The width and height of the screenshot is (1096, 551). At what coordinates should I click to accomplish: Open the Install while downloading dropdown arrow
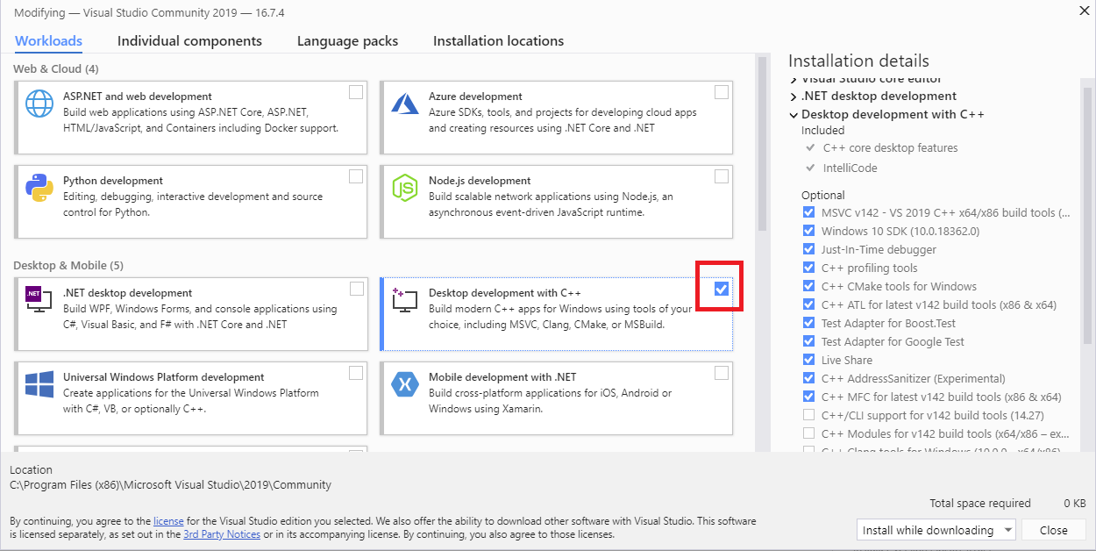[1007, 530]
